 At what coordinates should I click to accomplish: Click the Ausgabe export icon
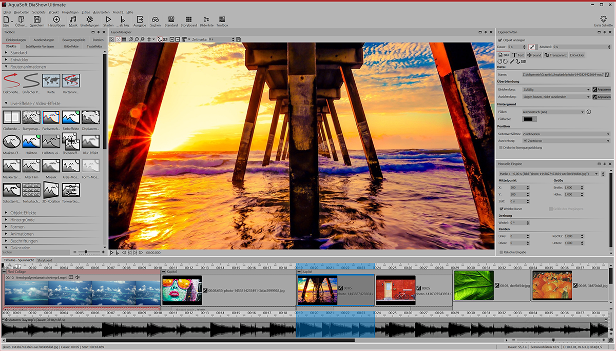coord(140,20)
